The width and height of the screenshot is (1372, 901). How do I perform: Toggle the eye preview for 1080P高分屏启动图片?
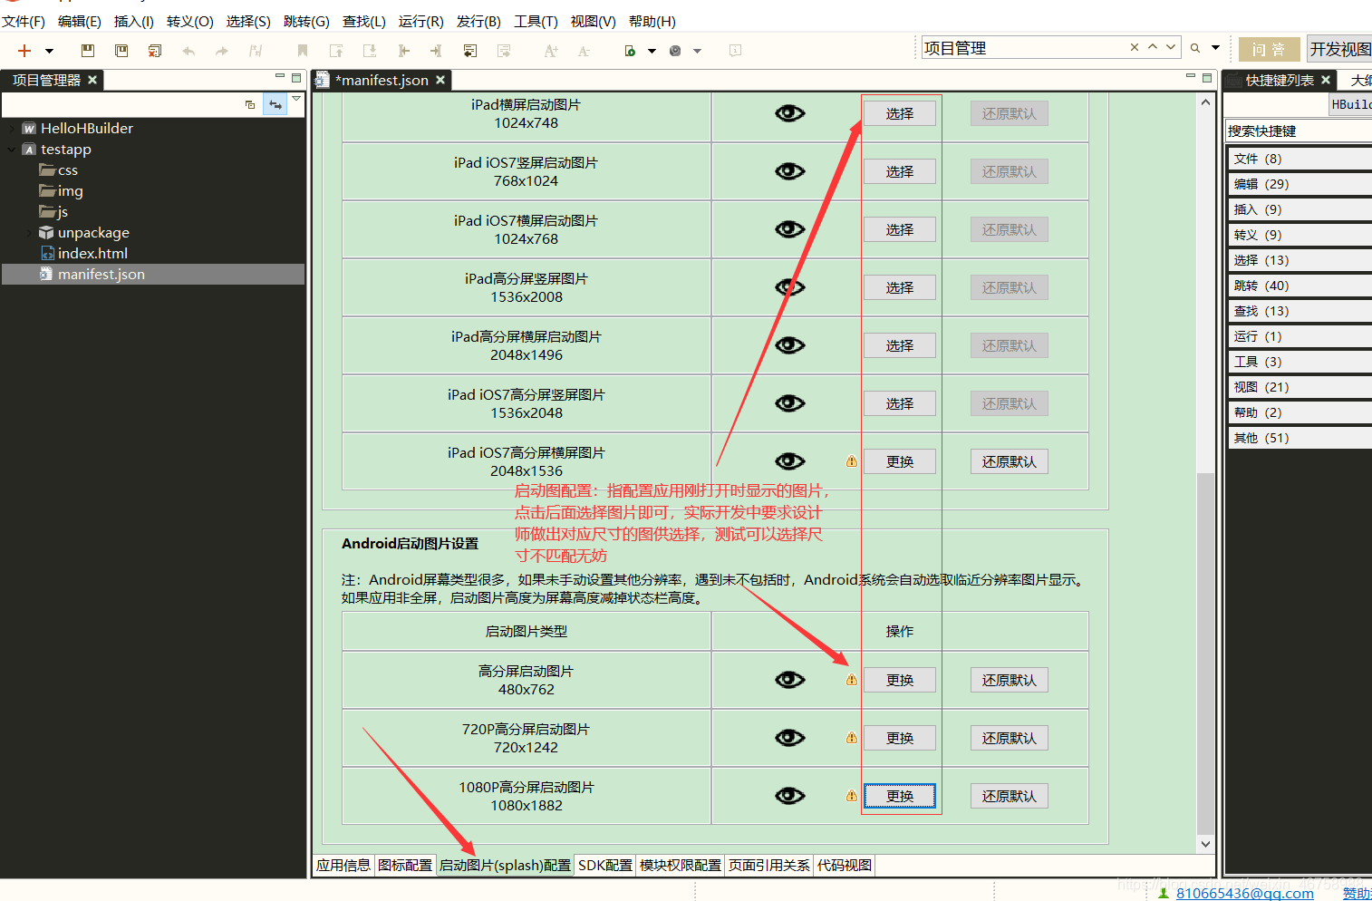tap(789, 795)
